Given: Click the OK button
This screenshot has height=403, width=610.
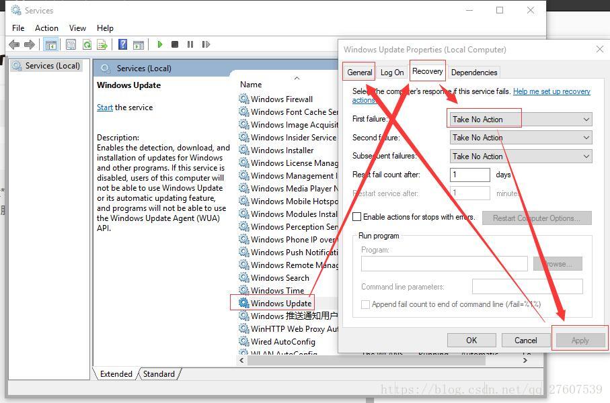Looking at the screenshot, I should point(471,341).
